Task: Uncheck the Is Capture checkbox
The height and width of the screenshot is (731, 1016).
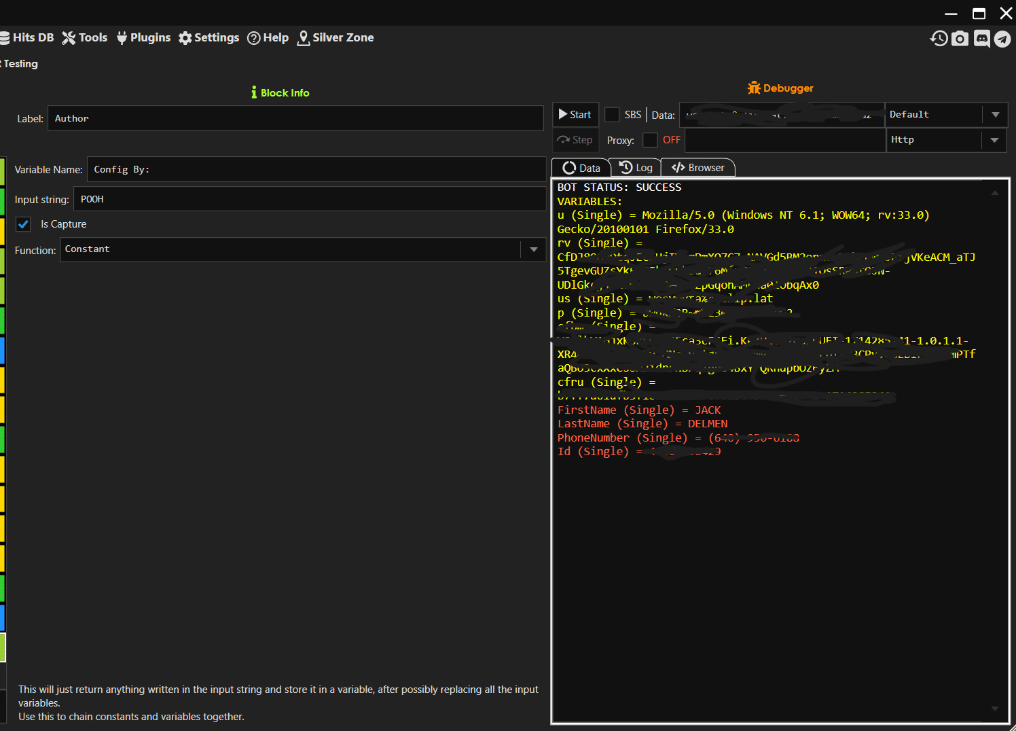Action: click(24, 224)
